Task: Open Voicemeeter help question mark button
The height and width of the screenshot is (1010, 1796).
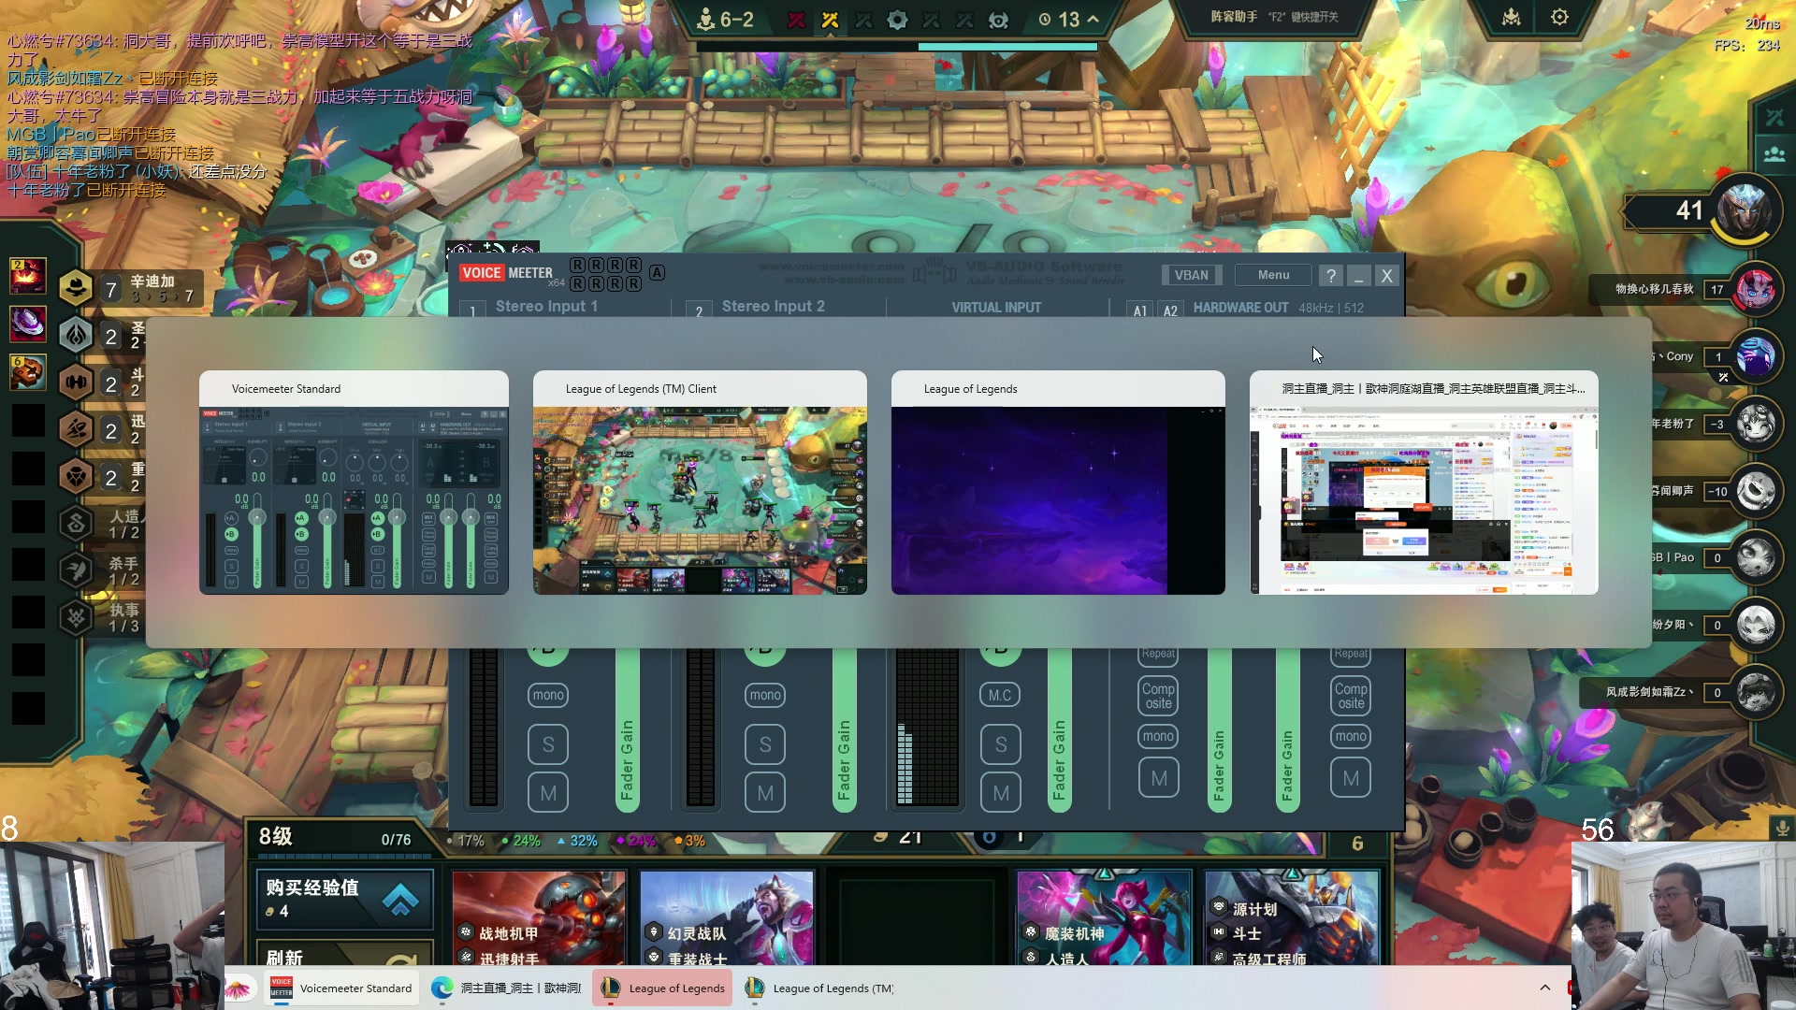Action: tap(1330, 275)
